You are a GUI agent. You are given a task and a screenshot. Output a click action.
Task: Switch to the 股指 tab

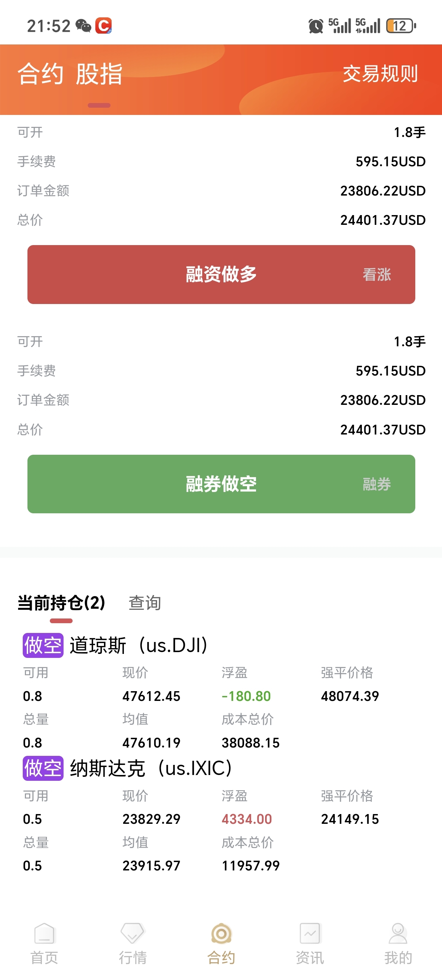coord(99,73)
